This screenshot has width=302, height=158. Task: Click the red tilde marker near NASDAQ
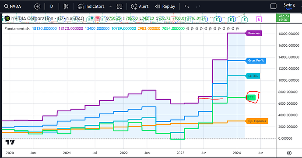(97, 19)
